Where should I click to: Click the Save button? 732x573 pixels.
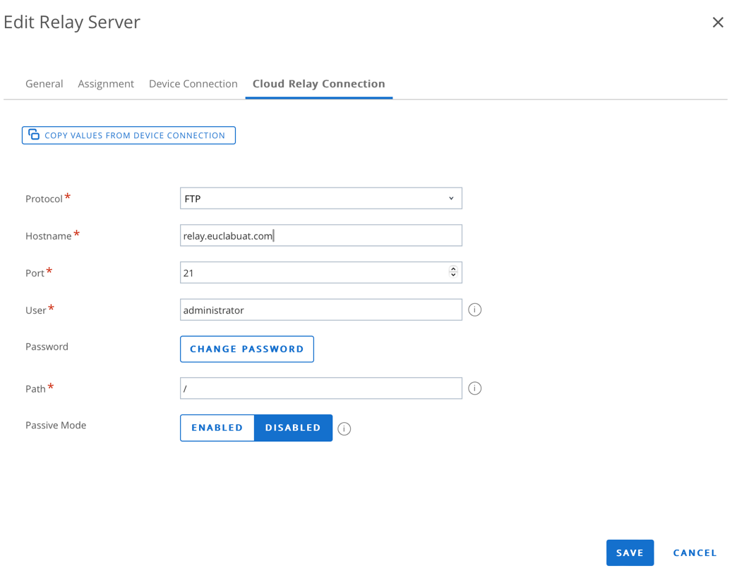[630, 553]
